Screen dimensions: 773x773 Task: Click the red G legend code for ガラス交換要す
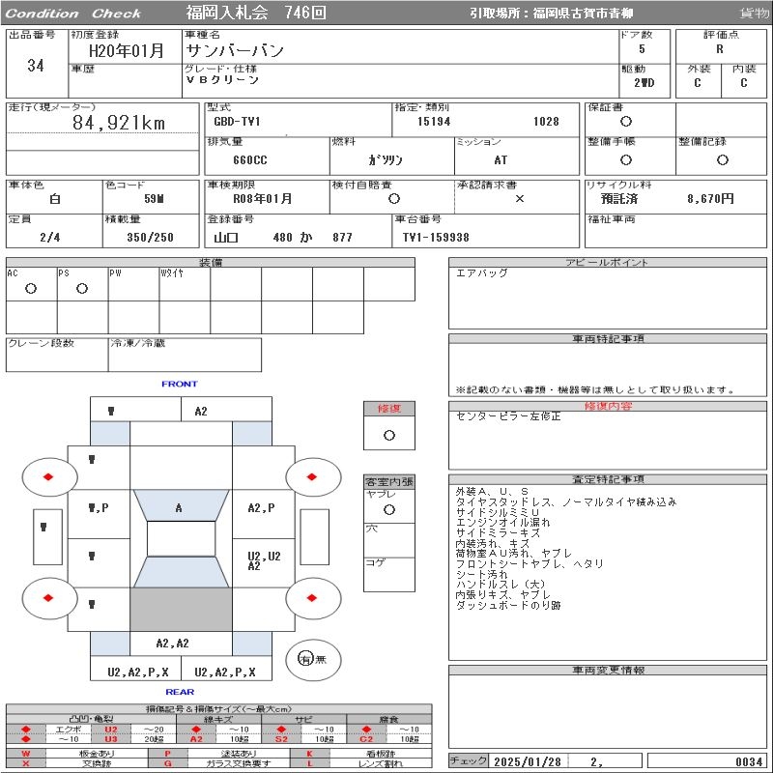point(167,763)
